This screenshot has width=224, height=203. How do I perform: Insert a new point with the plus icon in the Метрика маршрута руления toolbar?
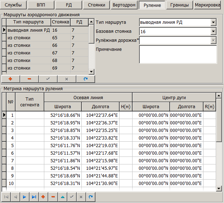pos(43,197)
